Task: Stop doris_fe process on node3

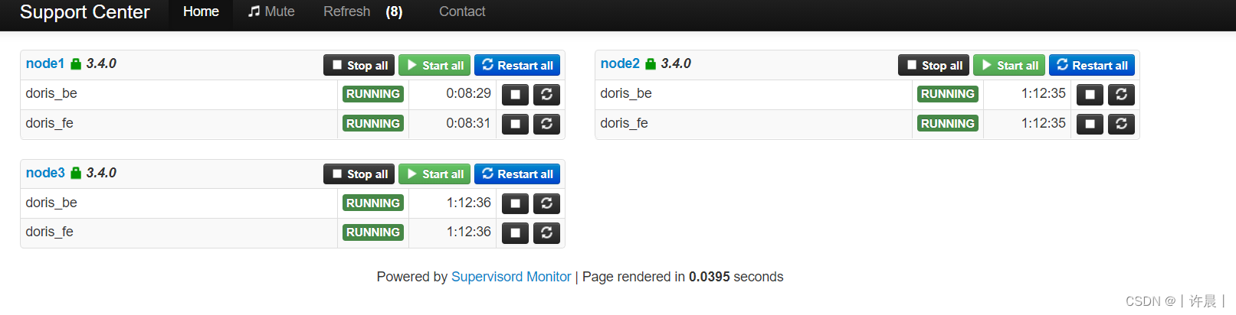Action: click(515, 233)
